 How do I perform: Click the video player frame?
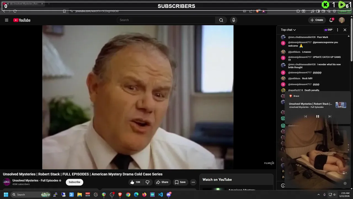coord(138,97)
